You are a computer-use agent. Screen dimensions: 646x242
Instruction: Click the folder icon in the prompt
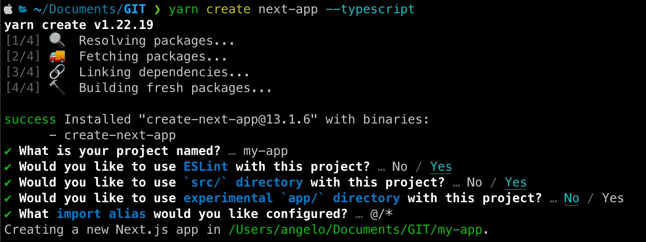23,9
